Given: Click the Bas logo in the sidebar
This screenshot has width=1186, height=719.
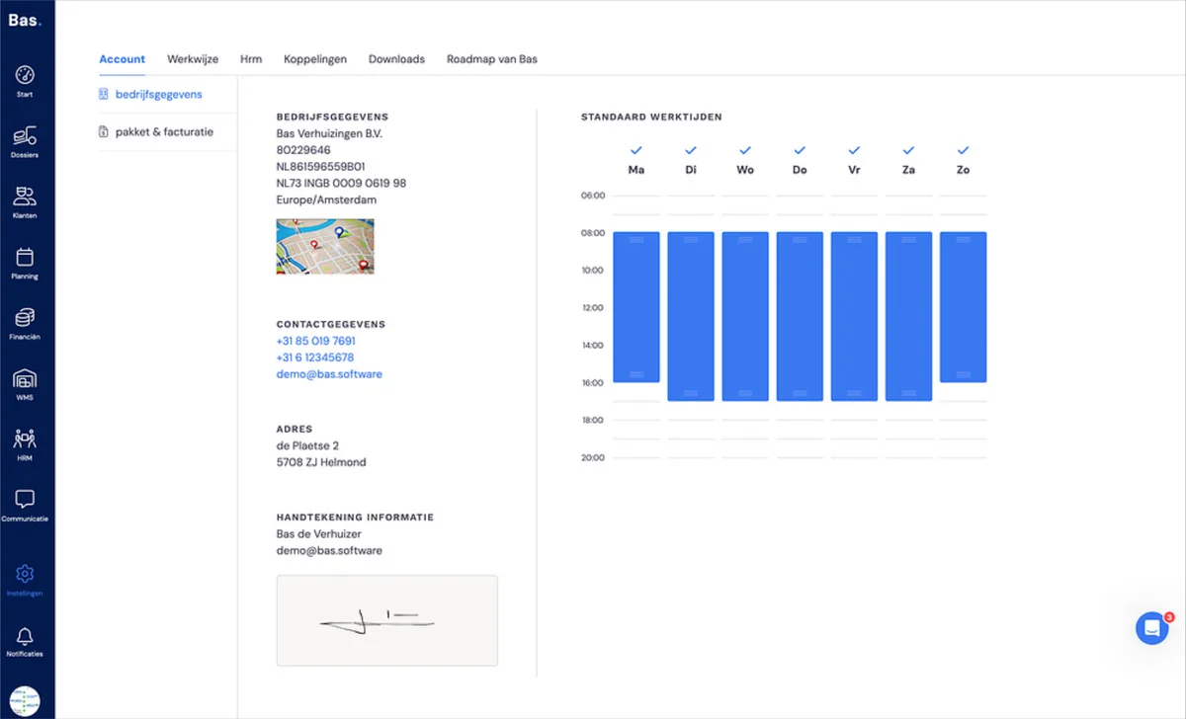Looking at the screenshot, I should (x=25, y=20).
